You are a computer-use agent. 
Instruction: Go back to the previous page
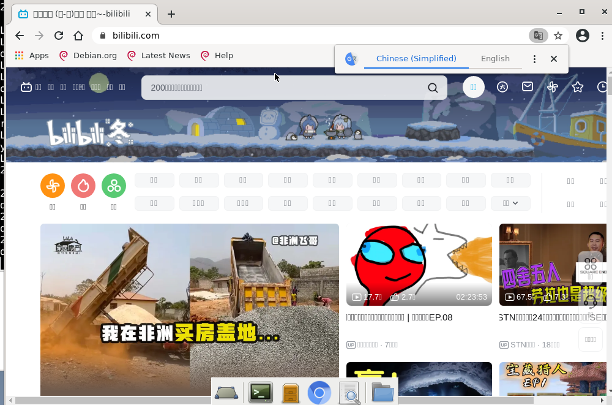pyautogui.click(x=20, y=36)
